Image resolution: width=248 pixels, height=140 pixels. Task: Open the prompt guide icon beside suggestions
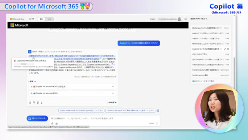pyautogui.click(x=158, y=111)
